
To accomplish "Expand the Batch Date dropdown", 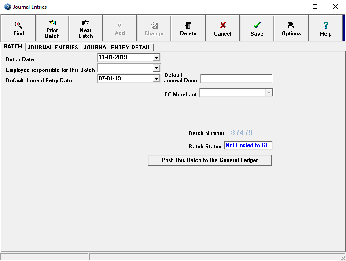I will pos(156,57).
